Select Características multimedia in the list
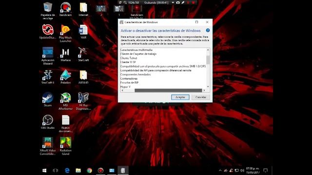The width and height of the screenshot is (312, 175). click(x=136, y=50)
